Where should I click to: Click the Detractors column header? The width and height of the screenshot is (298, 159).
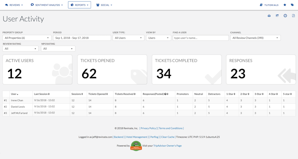pos(214,94)
